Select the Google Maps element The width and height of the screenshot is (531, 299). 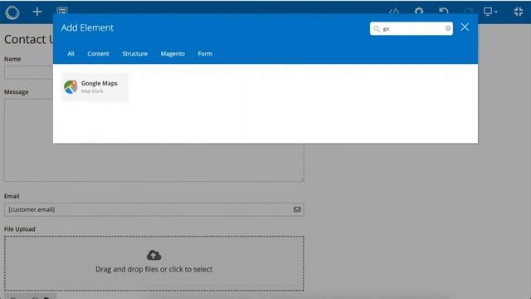coord(95,86)
